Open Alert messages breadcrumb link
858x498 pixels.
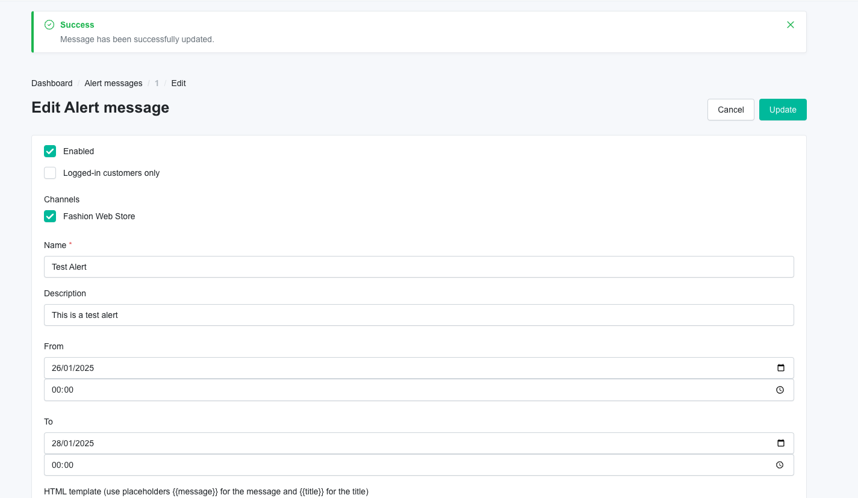[x=113, y=83]
